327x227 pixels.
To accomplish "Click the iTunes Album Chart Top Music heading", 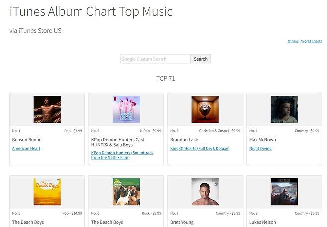I will click(91, 11).
